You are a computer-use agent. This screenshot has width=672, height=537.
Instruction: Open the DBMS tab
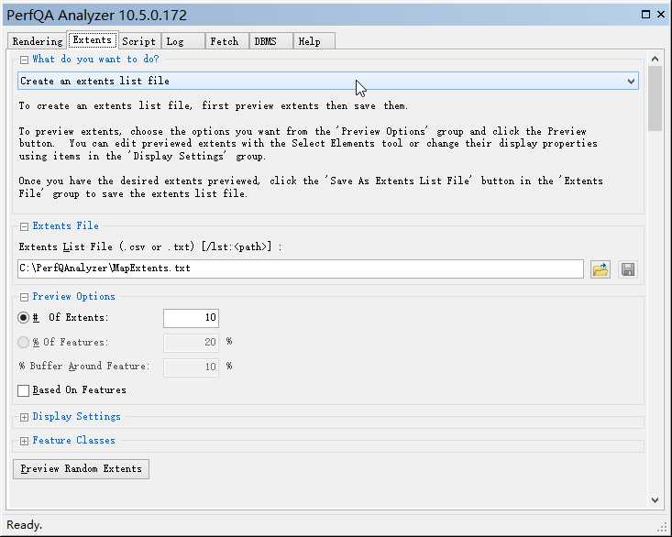coord(271,41)
